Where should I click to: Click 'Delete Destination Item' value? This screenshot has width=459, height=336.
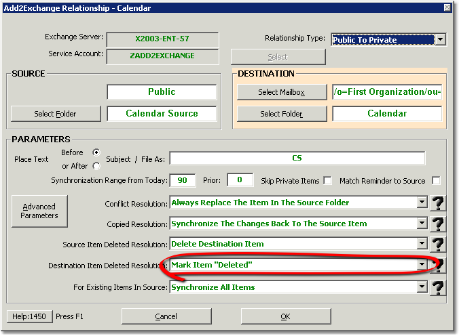pyautogui.click(x=217, y=244)
